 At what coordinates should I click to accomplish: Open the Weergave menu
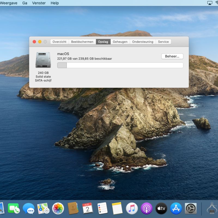click(x=8, y=3)
